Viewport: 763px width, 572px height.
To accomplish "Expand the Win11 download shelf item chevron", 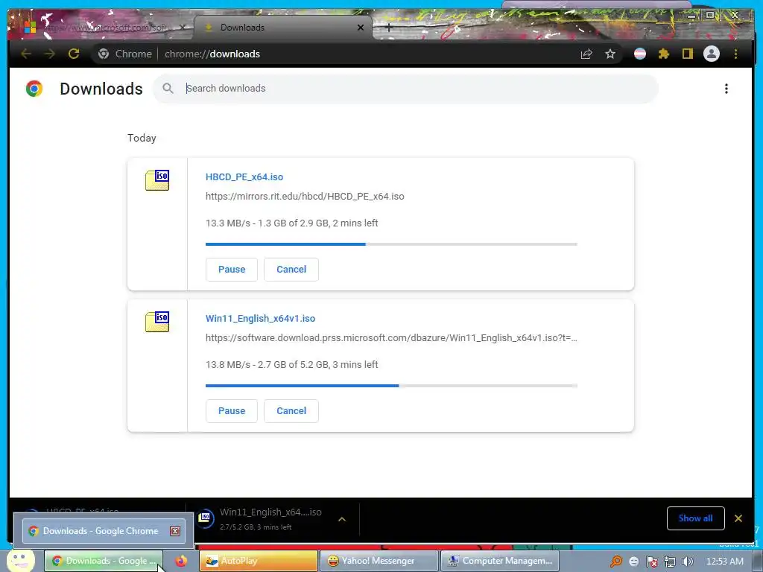I will click(x=342, y=519).
